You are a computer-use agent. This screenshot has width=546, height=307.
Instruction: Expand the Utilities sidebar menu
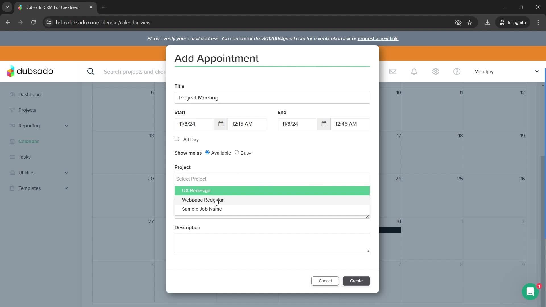click(x=66, y=173)
